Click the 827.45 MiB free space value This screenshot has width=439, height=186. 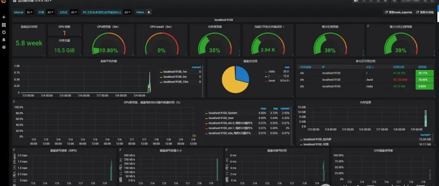400,80
